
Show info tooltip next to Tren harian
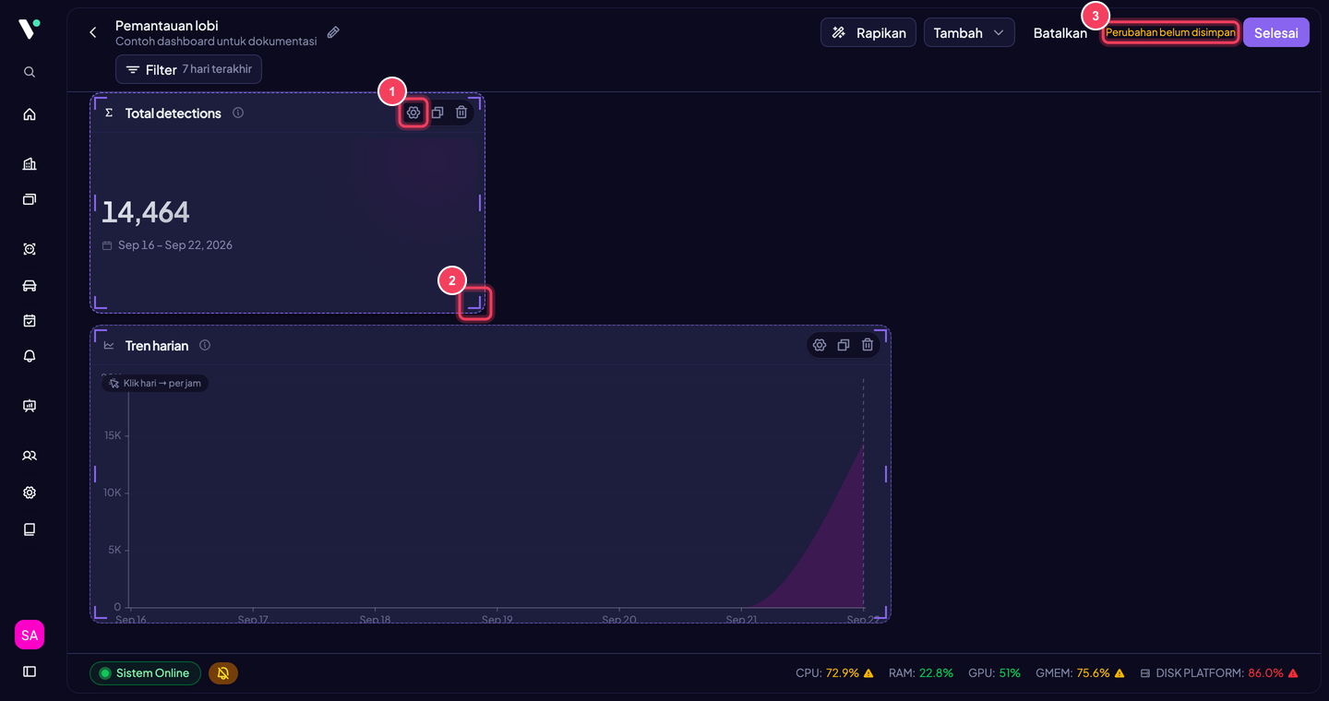[x=205, y=345]
